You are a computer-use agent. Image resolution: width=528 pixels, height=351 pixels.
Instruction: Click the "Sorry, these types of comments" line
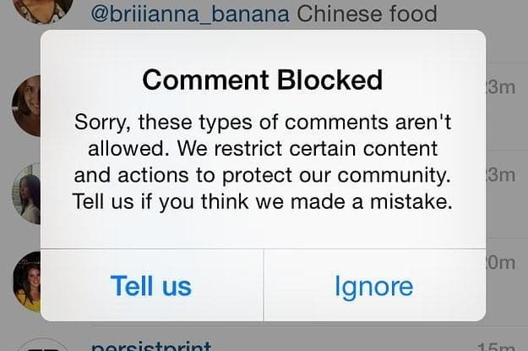click(x=263, y=122)
